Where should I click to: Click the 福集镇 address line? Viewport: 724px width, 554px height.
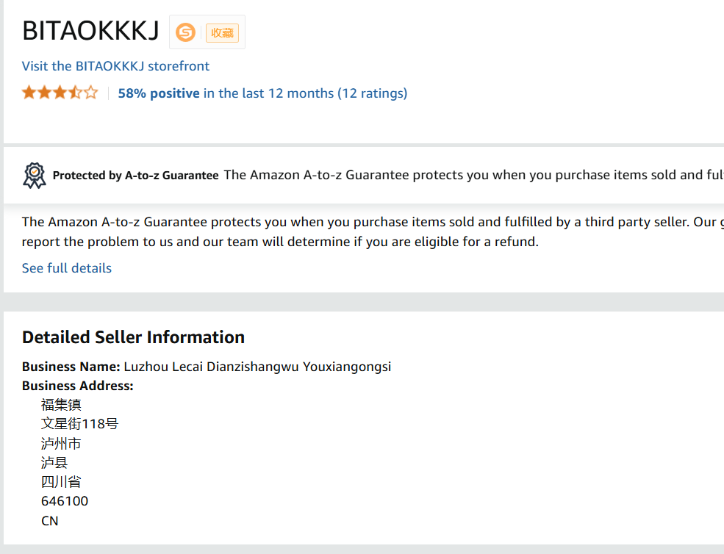click(61, 405)
